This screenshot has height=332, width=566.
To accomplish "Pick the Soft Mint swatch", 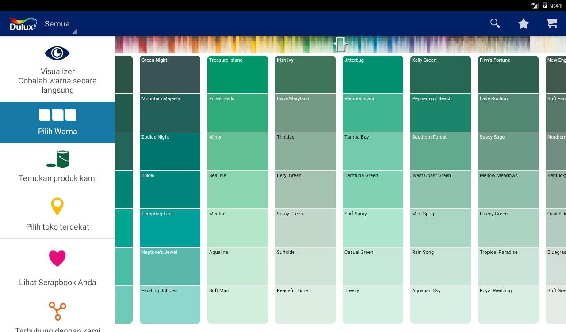I will (237, 305).
